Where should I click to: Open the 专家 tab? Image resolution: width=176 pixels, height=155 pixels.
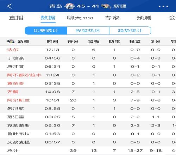point(112,18)
